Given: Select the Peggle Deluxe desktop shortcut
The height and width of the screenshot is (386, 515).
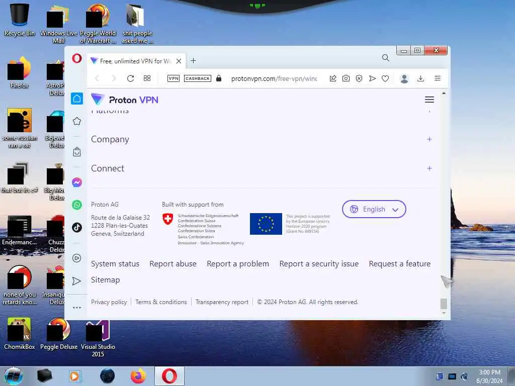Looking at the screenshot, I should pyautogui.click(x=59, y=334).
